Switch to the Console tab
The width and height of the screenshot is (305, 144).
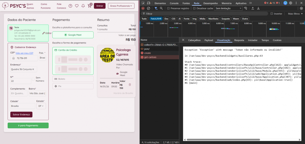[x=174, y=3]
